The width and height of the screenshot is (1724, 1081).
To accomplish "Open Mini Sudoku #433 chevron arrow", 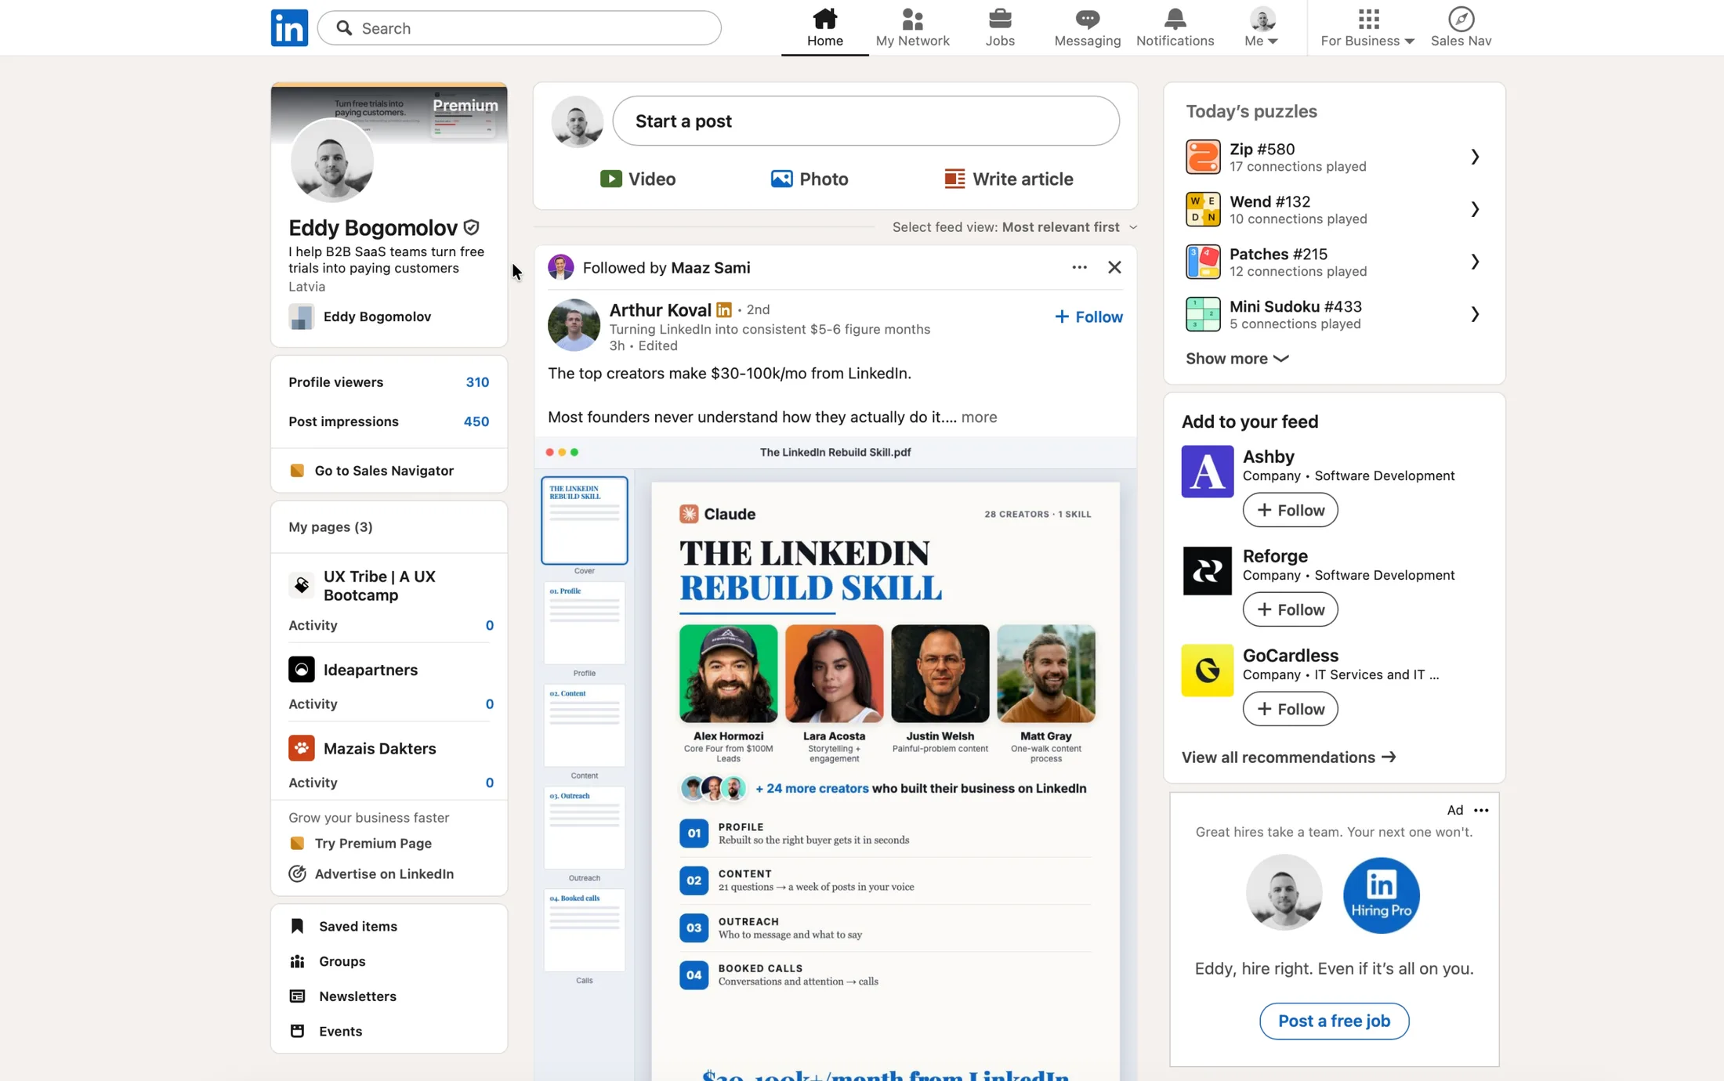I will click(1475, 314).
